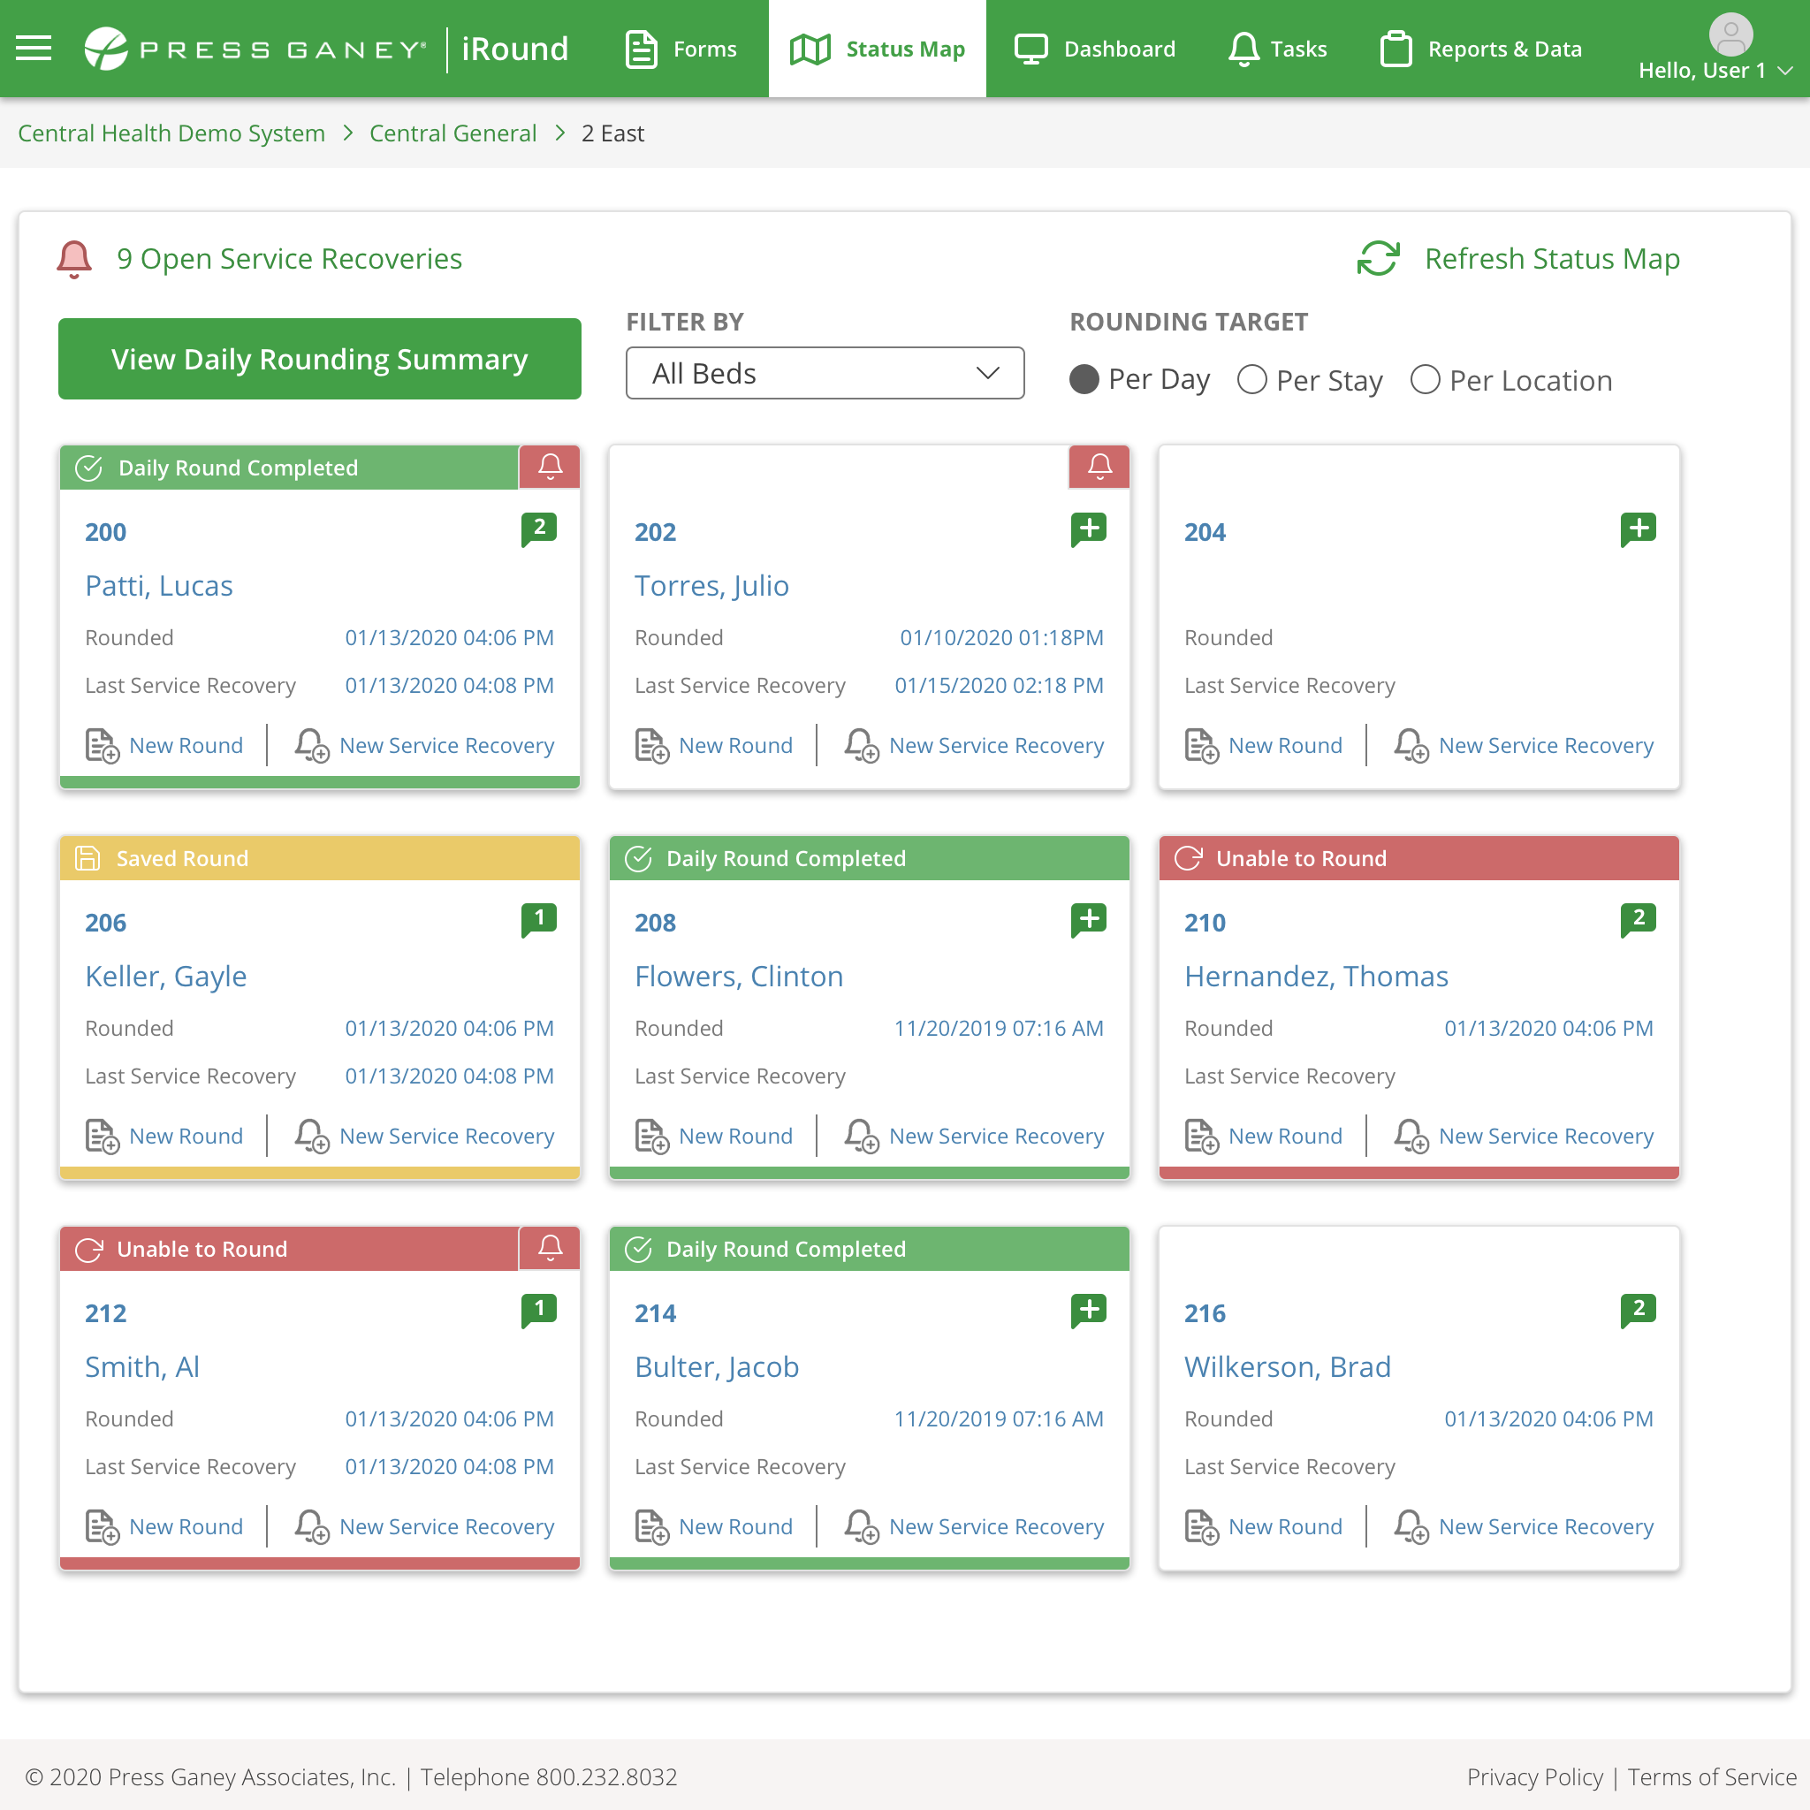Click the Press Ganey logo

pos(255,48)
